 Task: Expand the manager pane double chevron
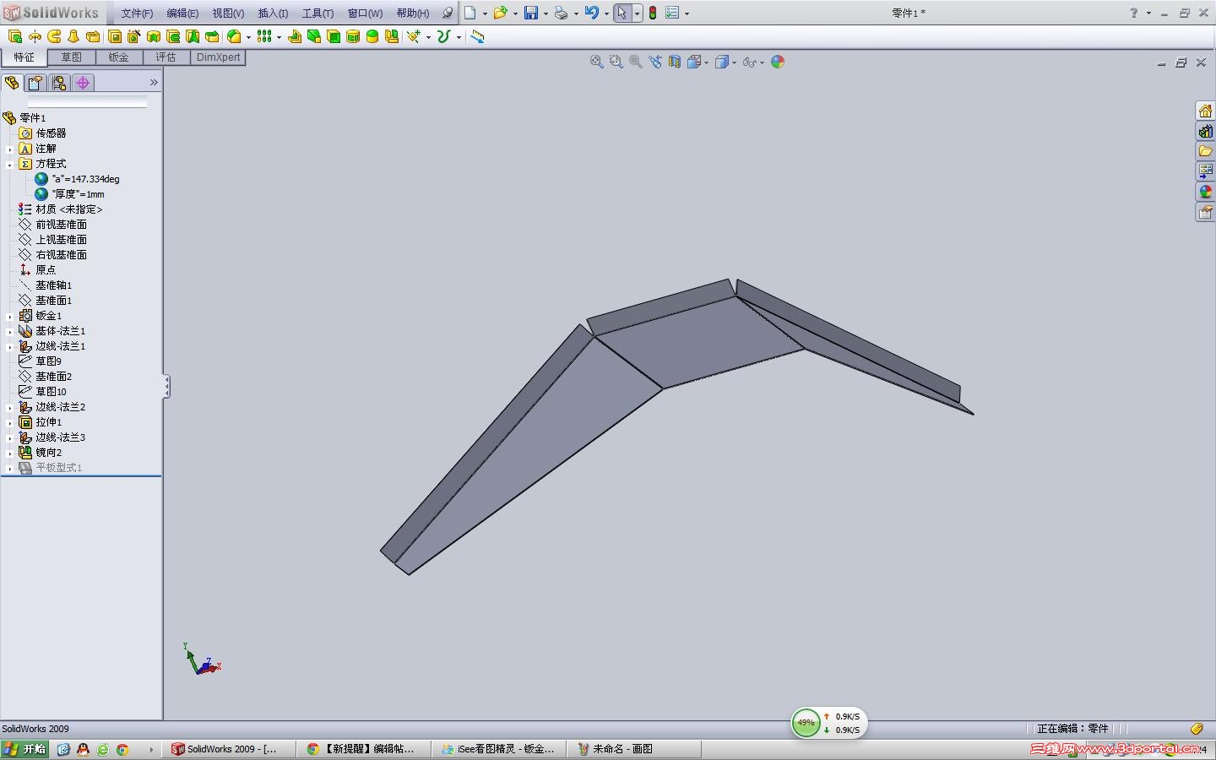pos(153,82)
